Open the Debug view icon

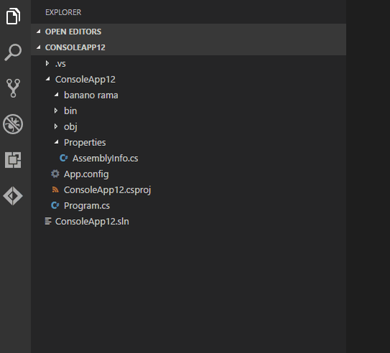click(13, 124)
